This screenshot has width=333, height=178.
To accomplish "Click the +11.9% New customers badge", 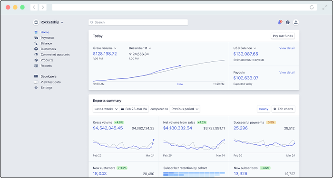I will point(122,168).
